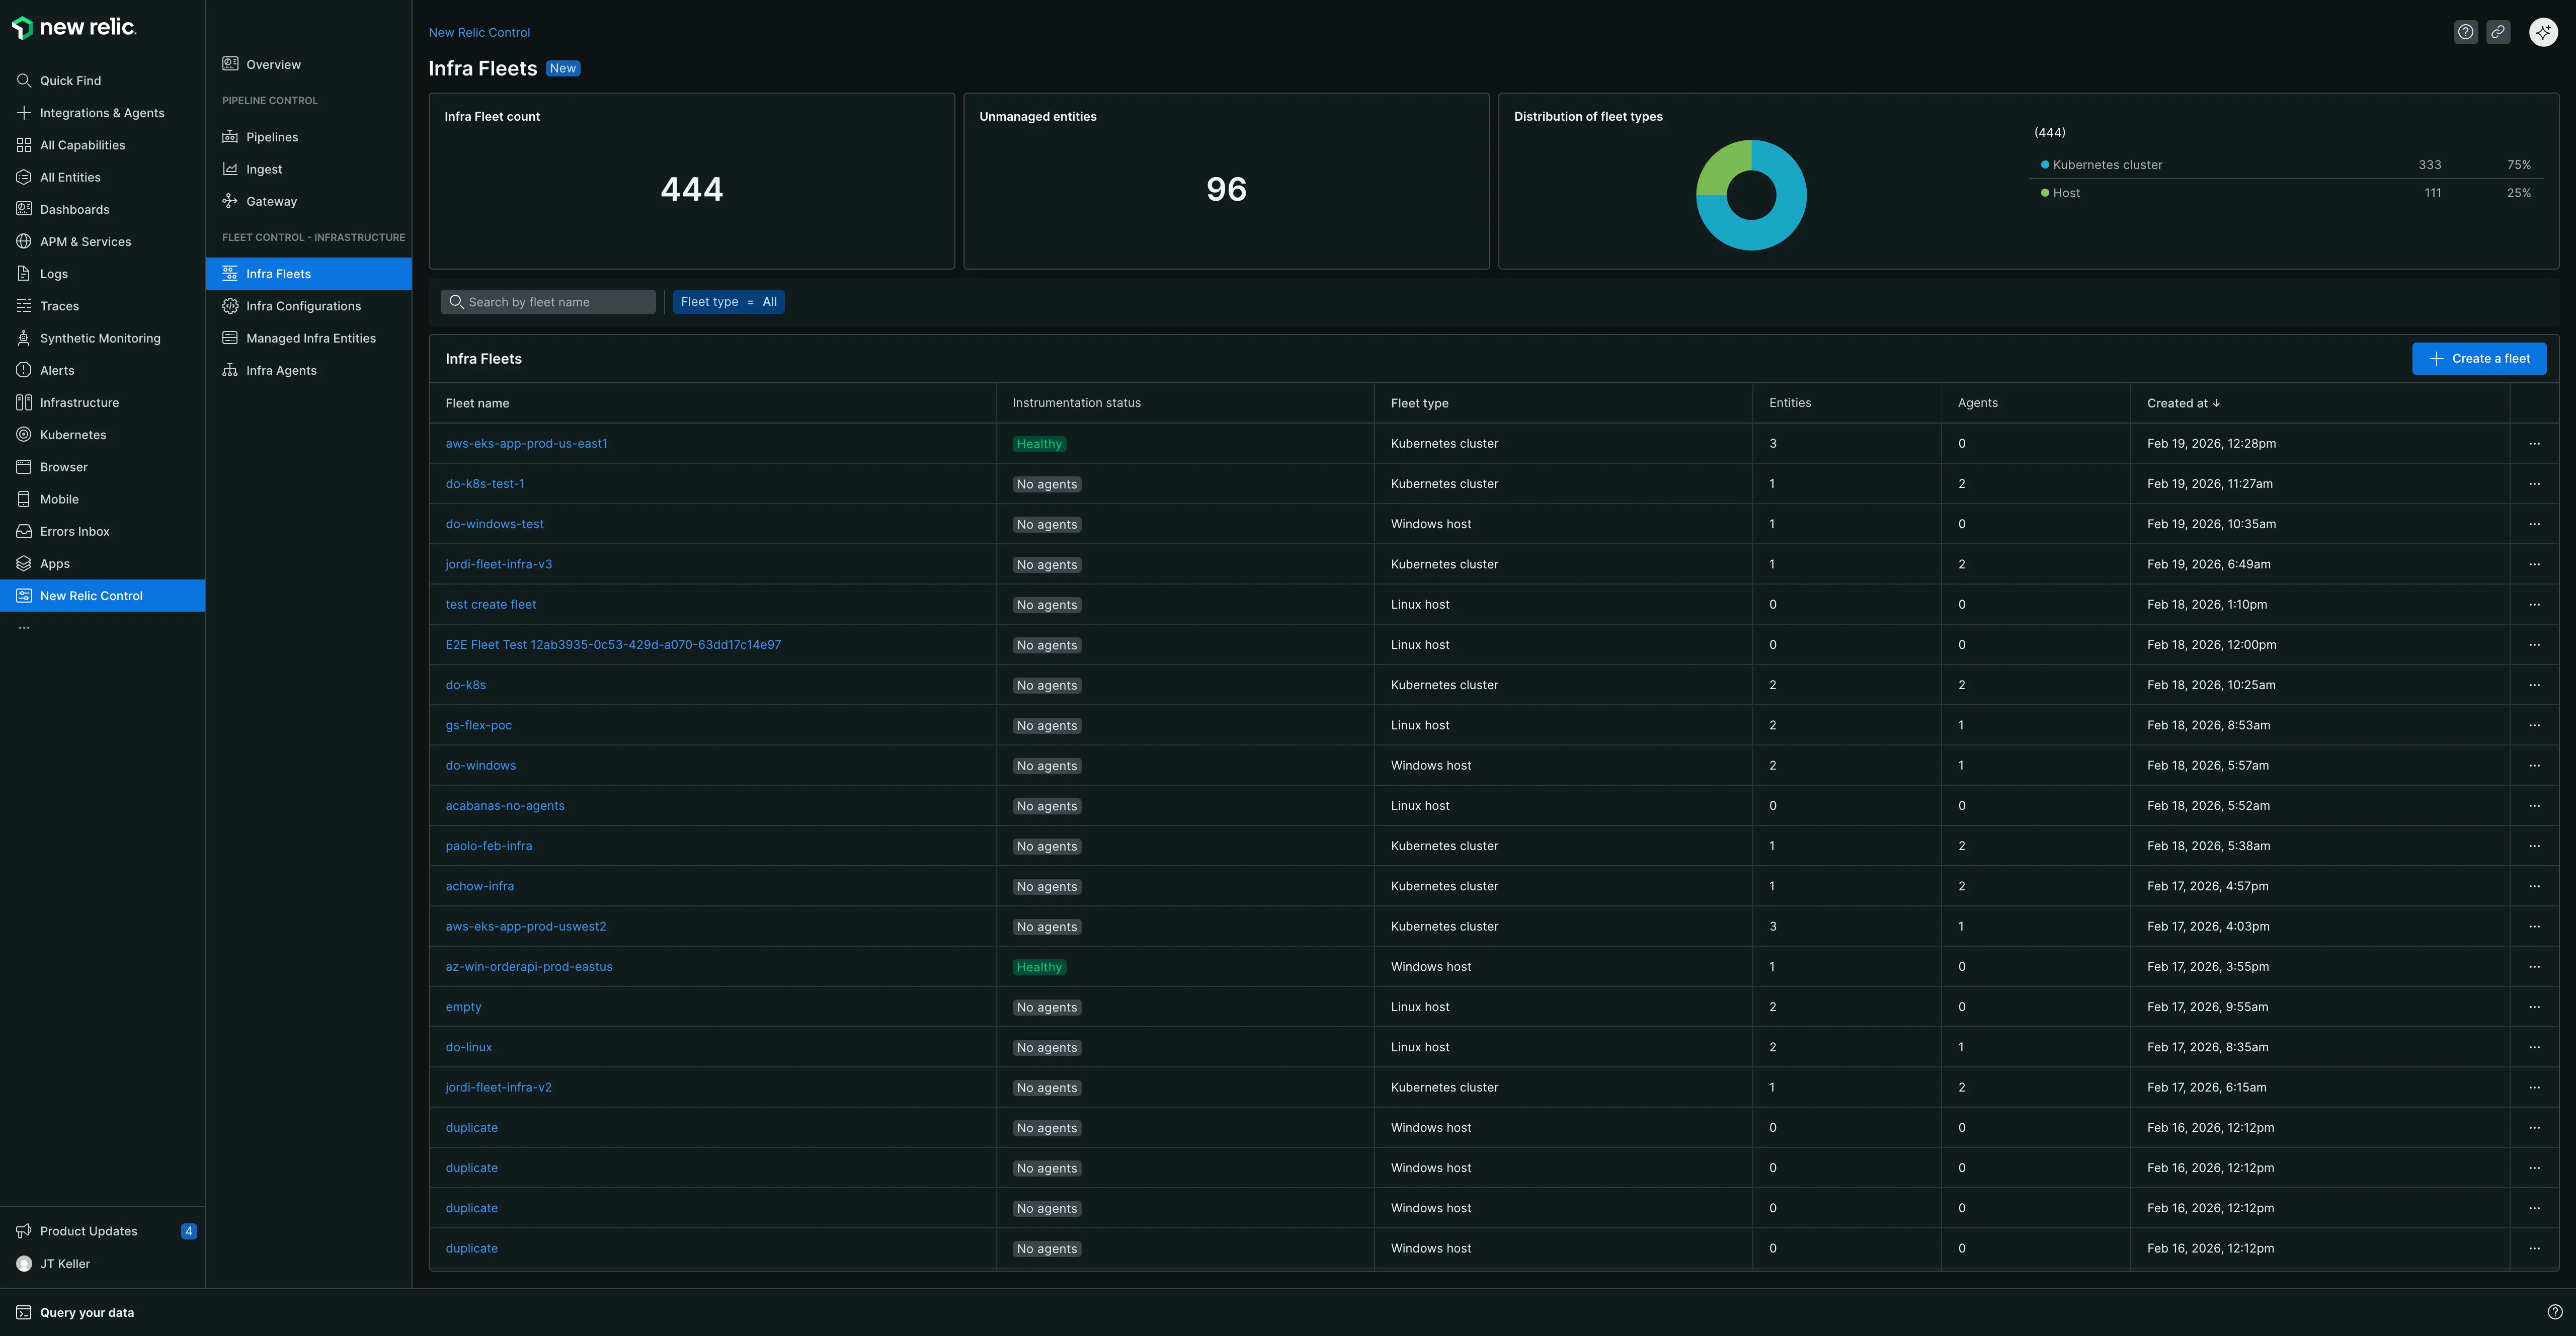Open Kubernetes from the sidebar
The height and width of the screenshot is (1336, 2576).
coord(73,434)
